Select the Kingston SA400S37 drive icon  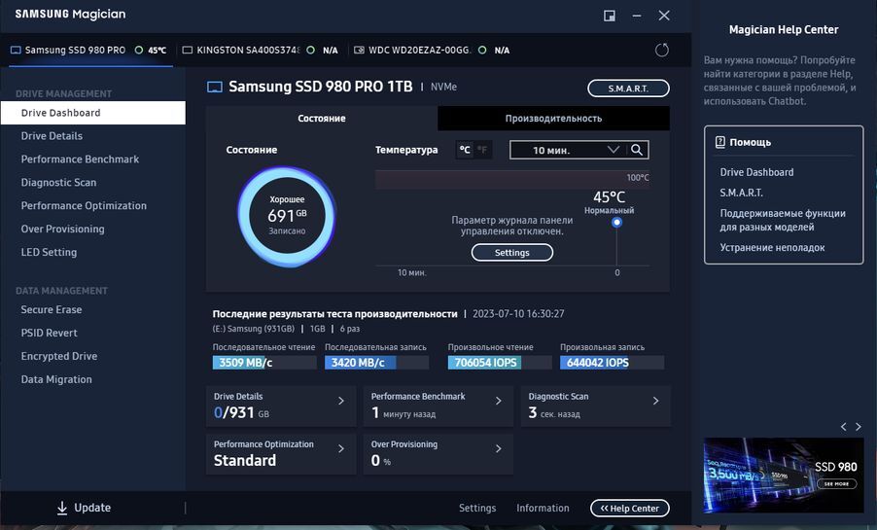pyautogui.click(x=188, y=50)
